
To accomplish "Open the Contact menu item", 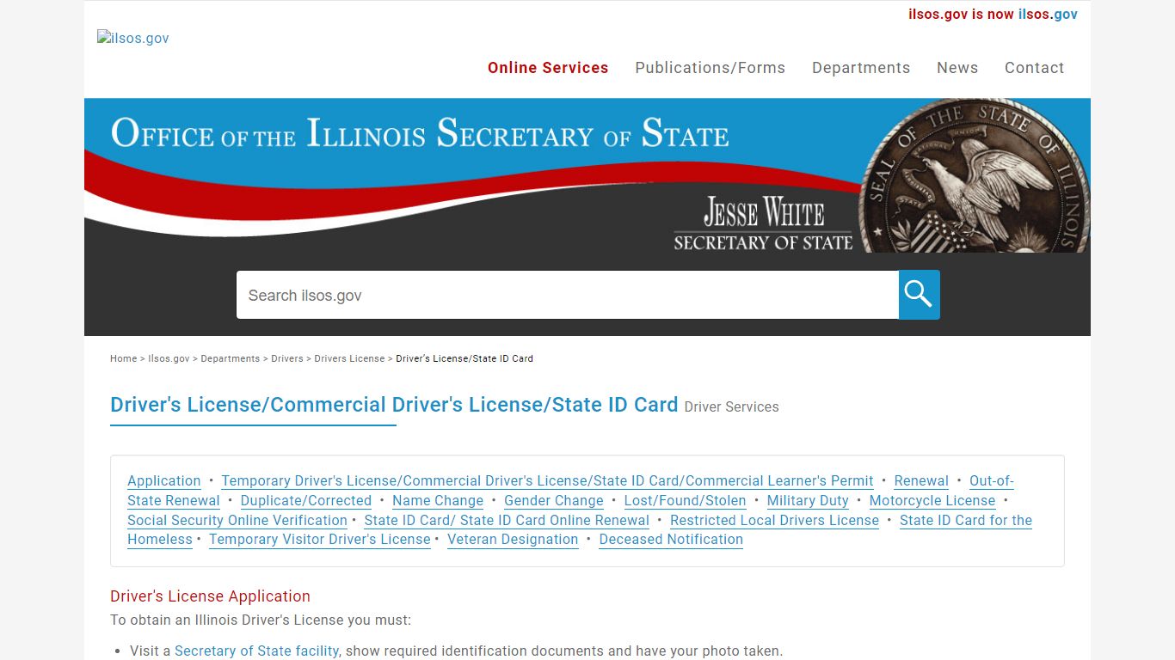I will tap(1035, 68).
